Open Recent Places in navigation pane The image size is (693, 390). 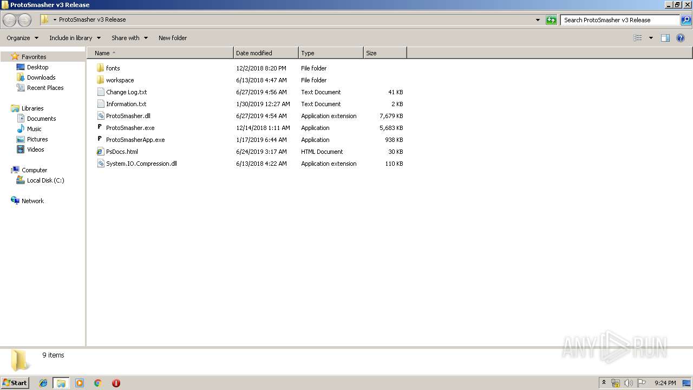[45, 88]
